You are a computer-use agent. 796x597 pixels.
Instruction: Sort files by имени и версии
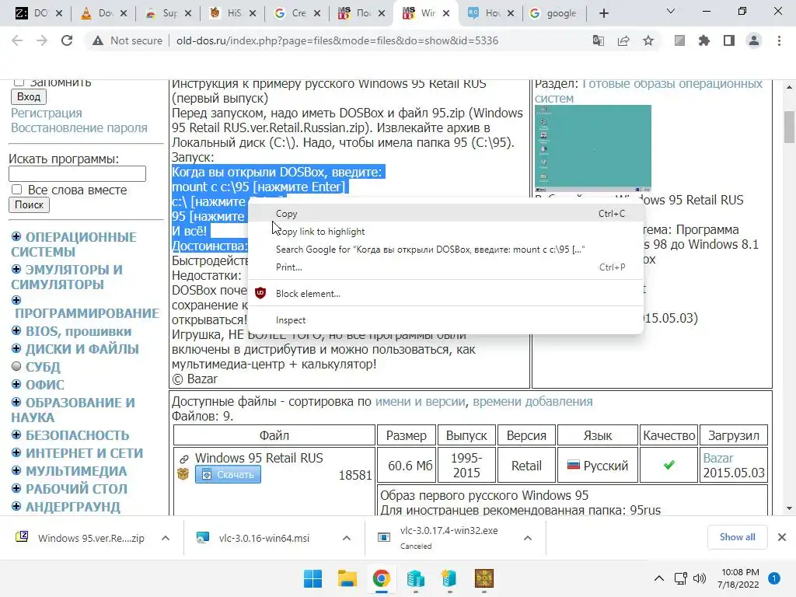(420, 402)
